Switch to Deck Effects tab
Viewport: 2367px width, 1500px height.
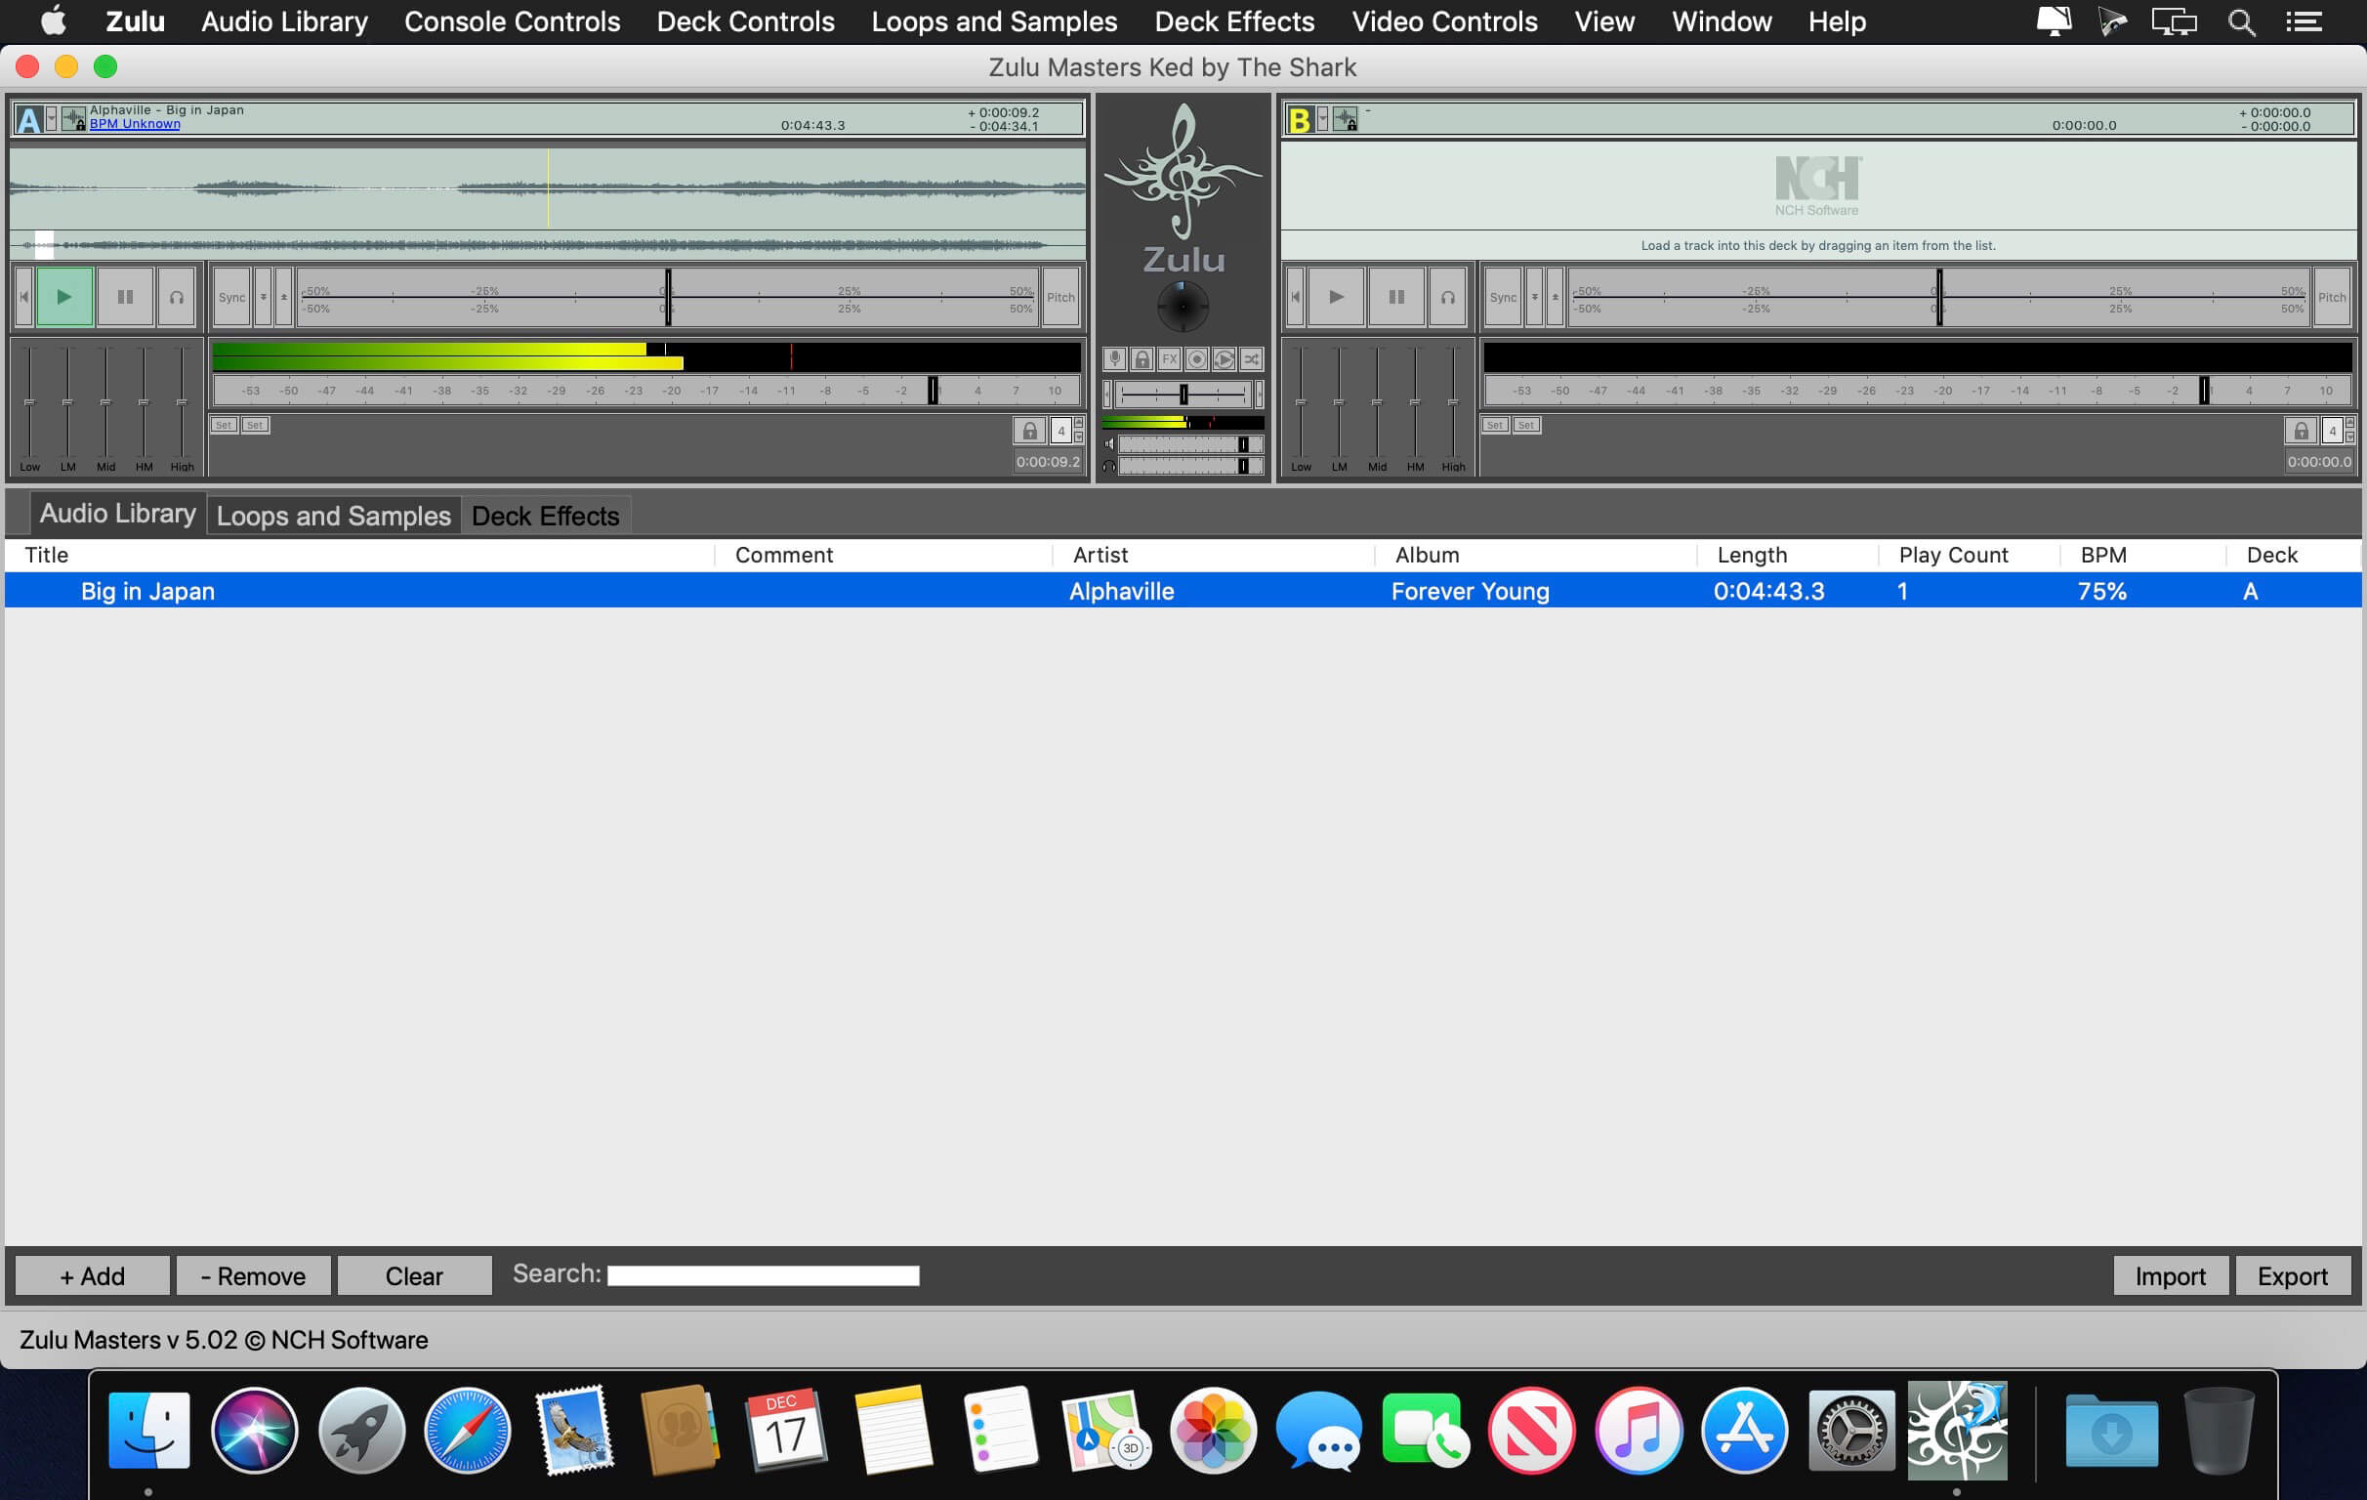(x=546, y=515)
